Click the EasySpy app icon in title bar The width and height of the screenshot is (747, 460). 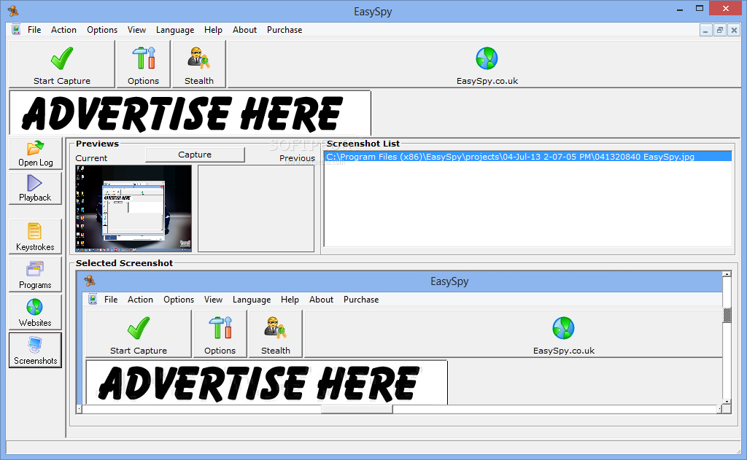tap(13, 10)
